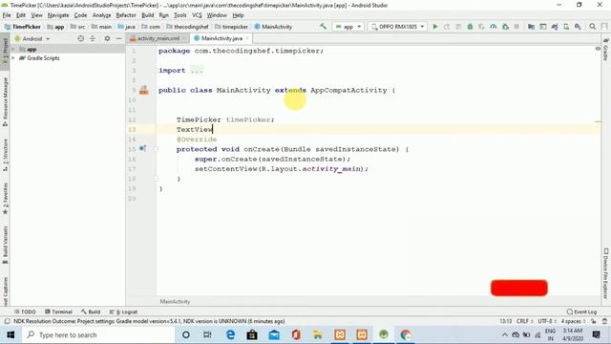This screenshot has height=344, width=611.
Task: Collapse the onCreate method fold marker
Action: [156, 149]
